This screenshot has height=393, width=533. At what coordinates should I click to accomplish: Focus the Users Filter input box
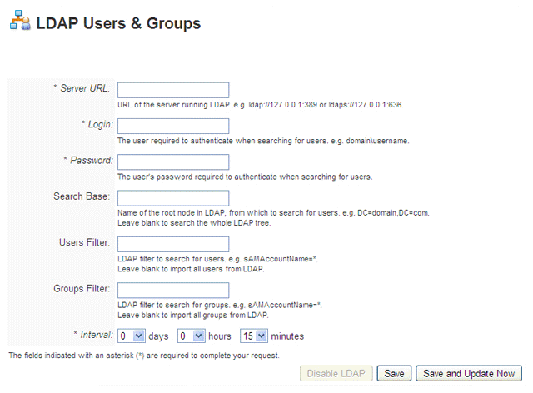(173, 245)
